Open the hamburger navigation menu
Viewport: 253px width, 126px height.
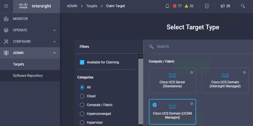(x=6, y=6)
